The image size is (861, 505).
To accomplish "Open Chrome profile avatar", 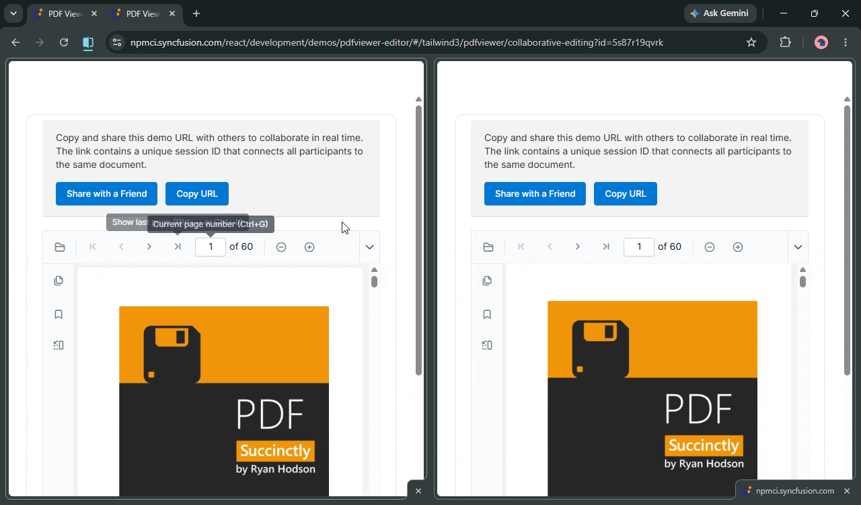I will tap(821, 42).
